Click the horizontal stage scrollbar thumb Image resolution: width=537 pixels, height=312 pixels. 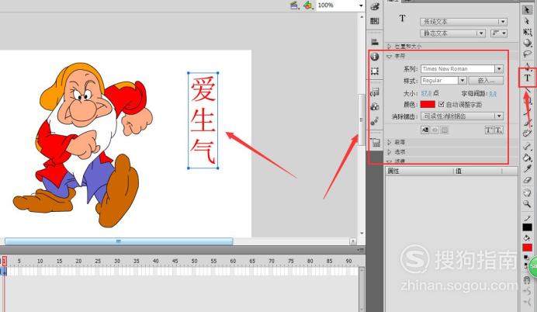pos(119,241)
